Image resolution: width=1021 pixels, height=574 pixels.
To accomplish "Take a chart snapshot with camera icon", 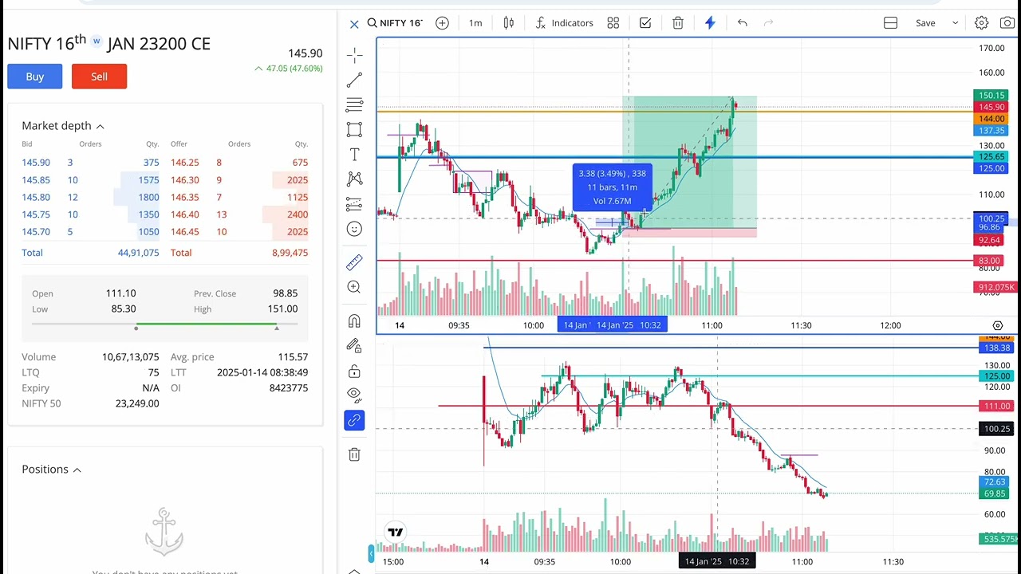I will tap(1007, 23).
